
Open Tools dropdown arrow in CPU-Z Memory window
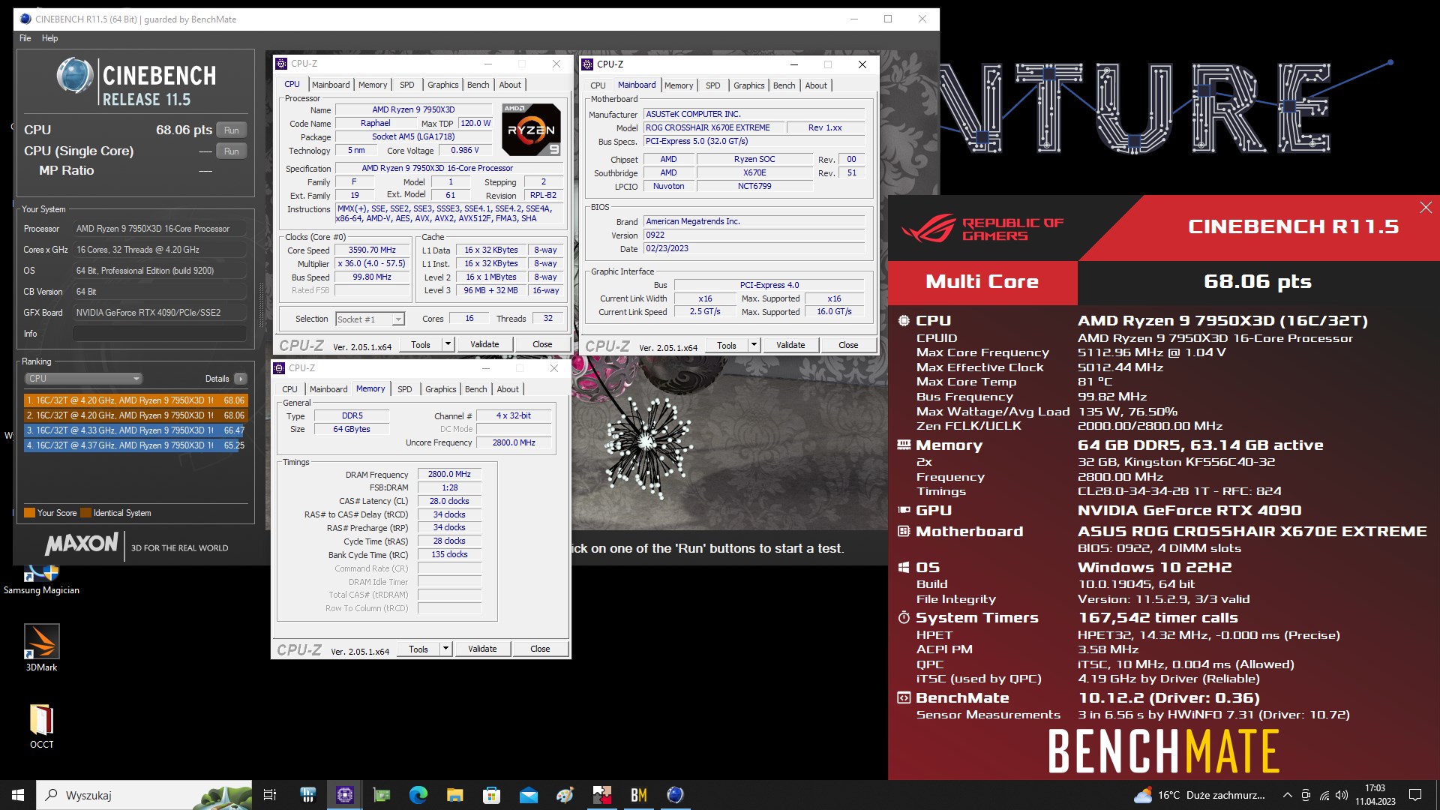click(445, 649)
